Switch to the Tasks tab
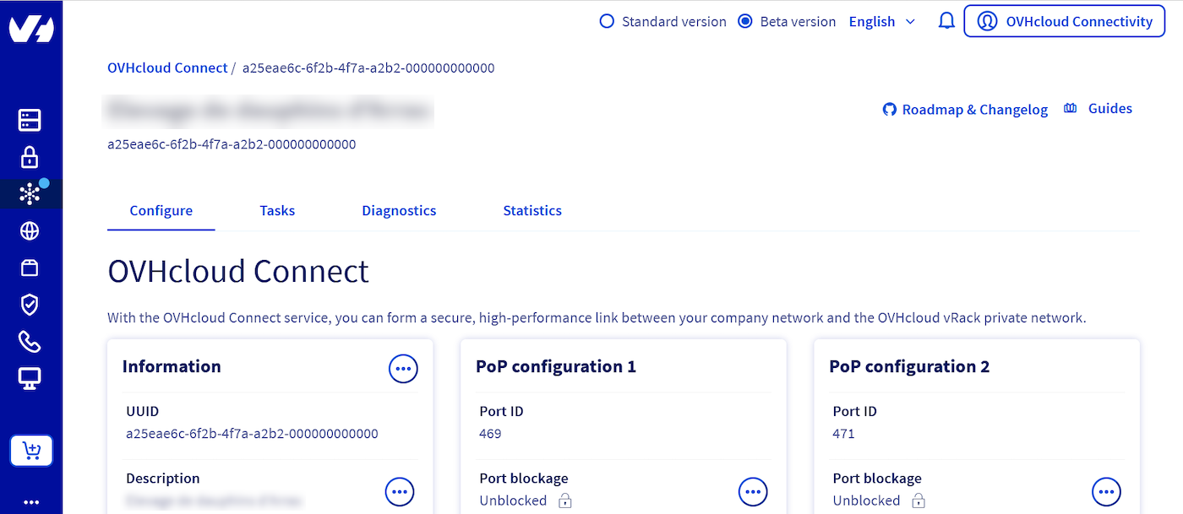This screenshot has height=514, width=1183. [277, 211]
